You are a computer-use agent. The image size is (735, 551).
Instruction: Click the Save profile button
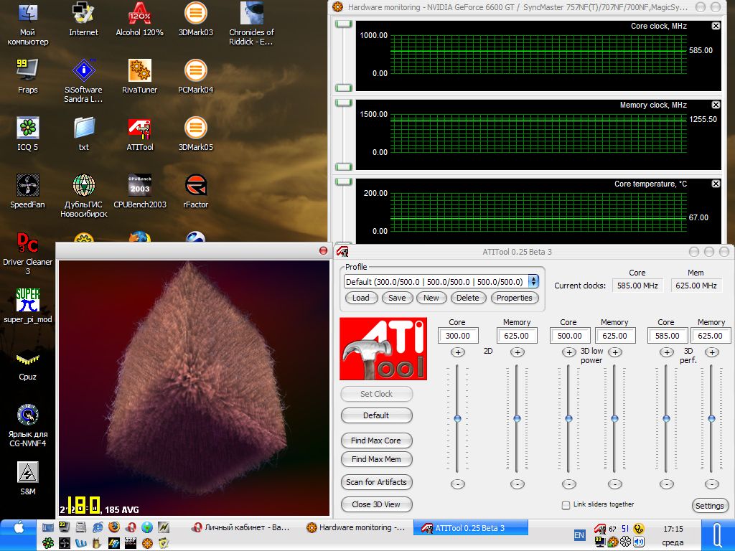click(397, 298)
